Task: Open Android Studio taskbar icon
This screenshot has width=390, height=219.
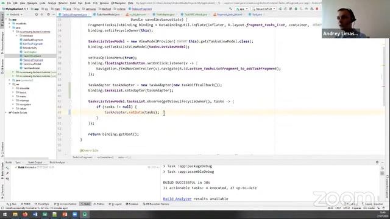Action: 85,214
